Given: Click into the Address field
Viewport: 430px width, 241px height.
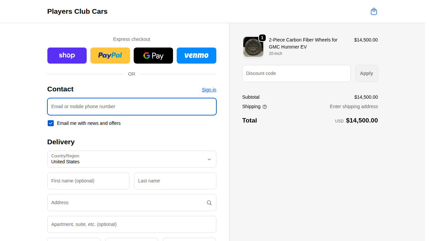Looking at the screenshot, I should pos(132,203).
